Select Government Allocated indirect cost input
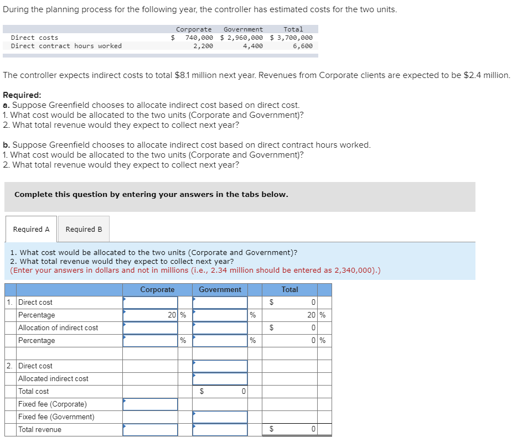Viewport: 512px width, 437px height. point(220,379)
